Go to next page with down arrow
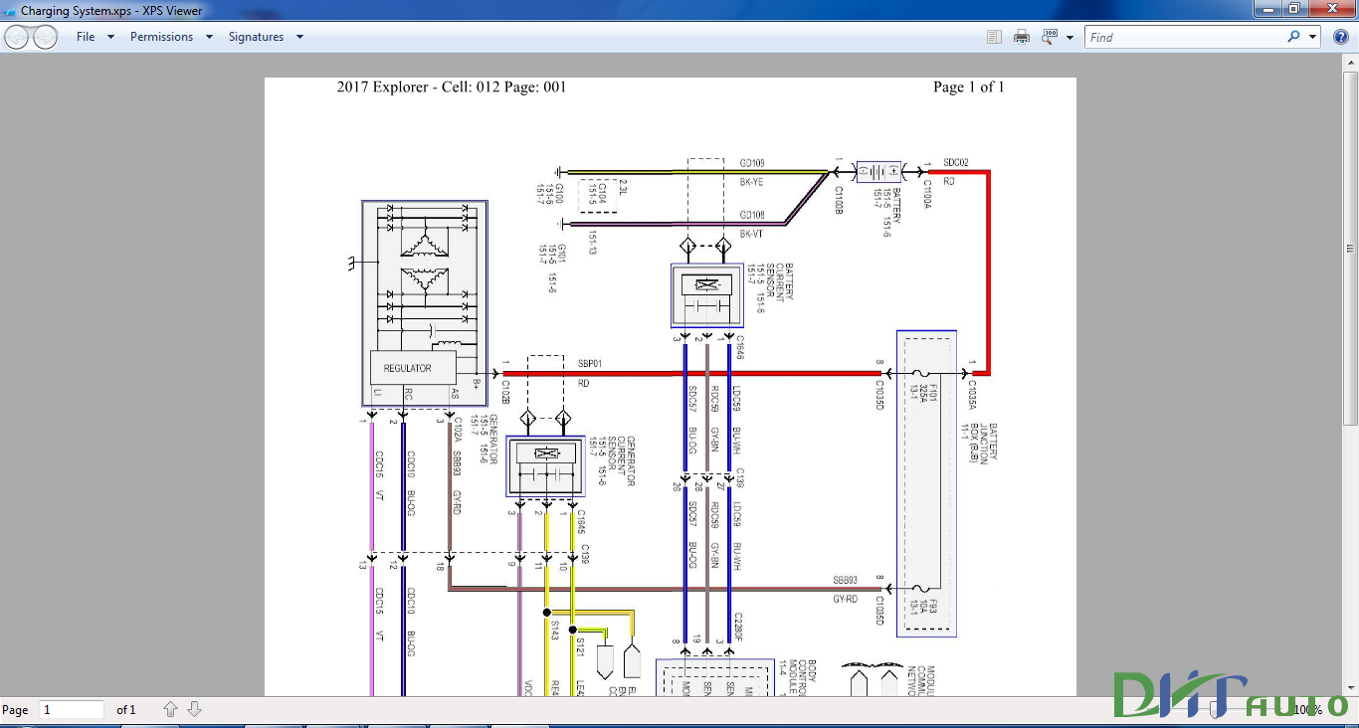 coord(195,709)
